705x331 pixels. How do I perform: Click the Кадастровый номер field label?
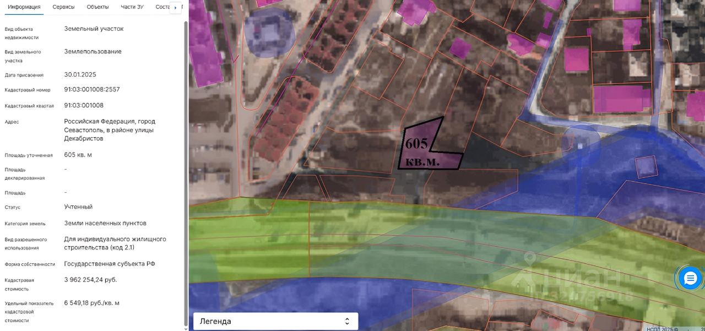[x=28, y=90]
